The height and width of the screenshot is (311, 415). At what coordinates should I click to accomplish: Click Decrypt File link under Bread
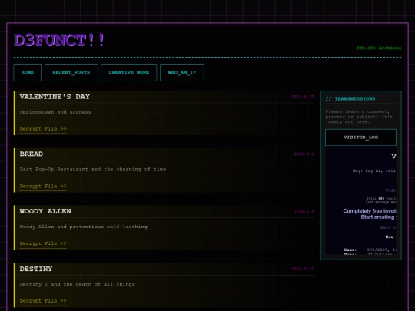click(x=43, y=186)
